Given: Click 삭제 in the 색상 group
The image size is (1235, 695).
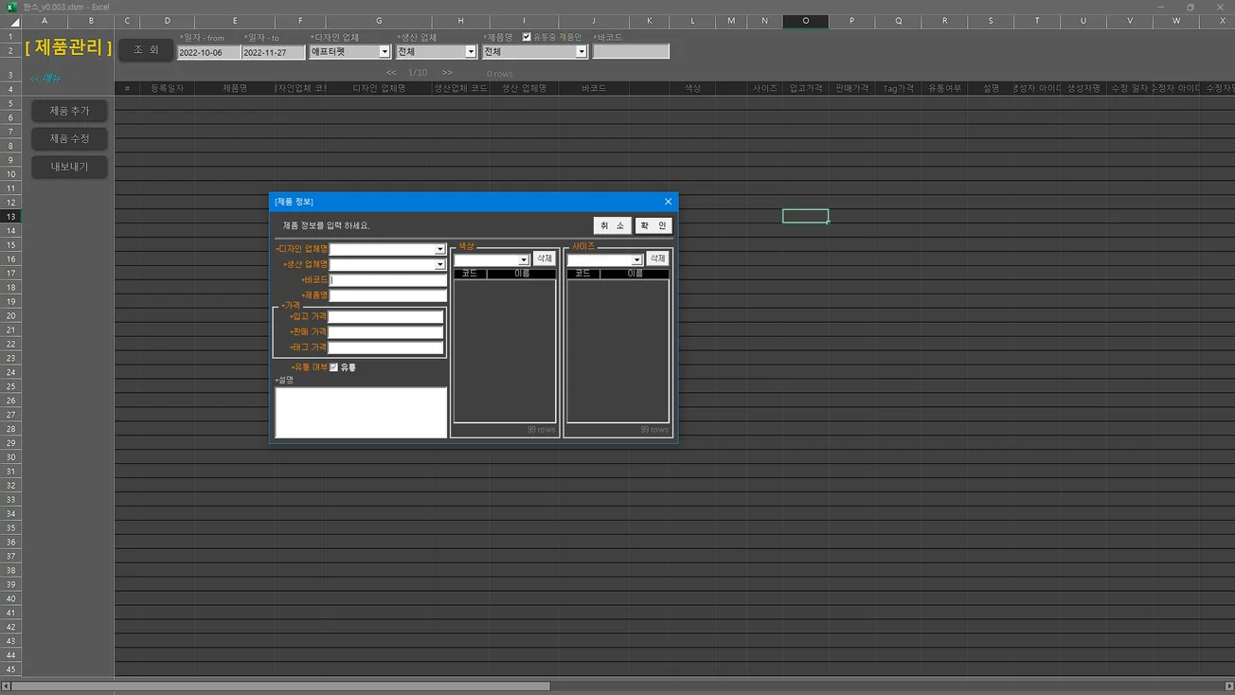Looking at the screenshot, I should [x=544, y=258].
